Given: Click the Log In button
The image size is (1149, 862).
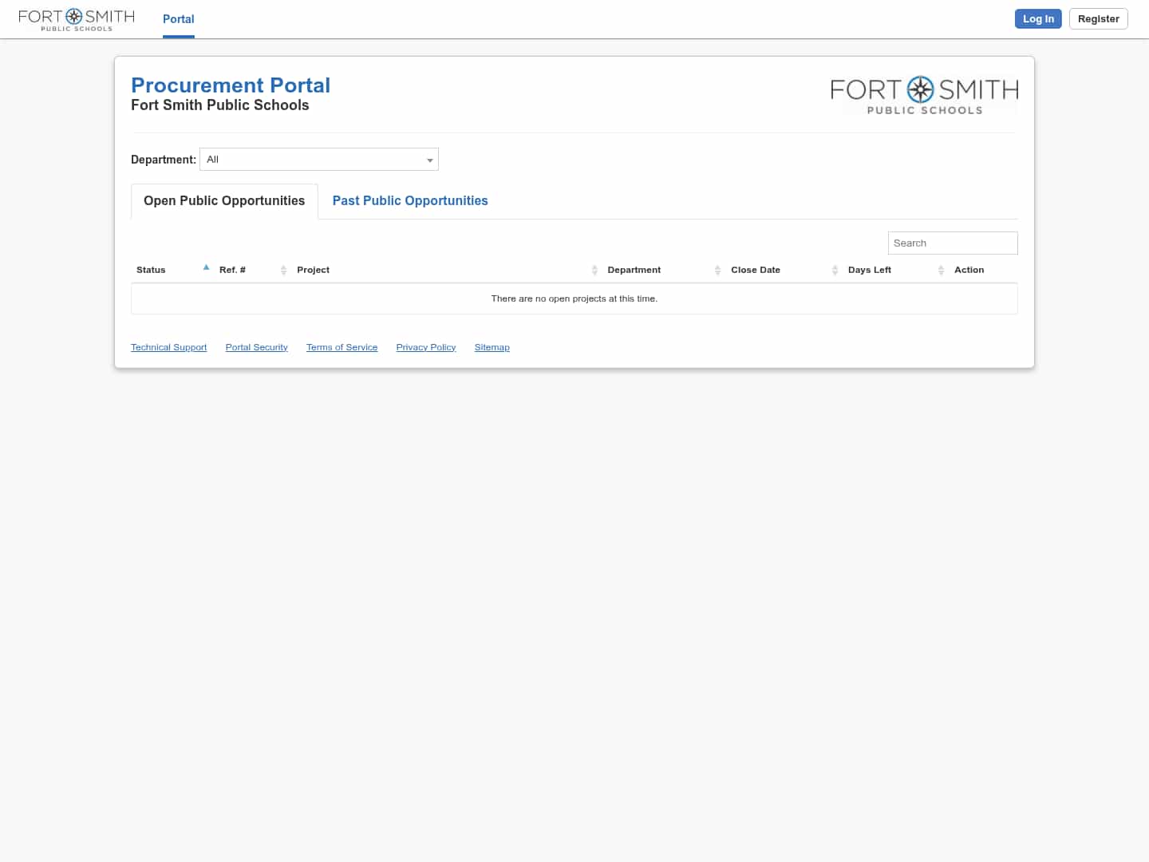Looking at the screenshot, I should coord(1038,19).
